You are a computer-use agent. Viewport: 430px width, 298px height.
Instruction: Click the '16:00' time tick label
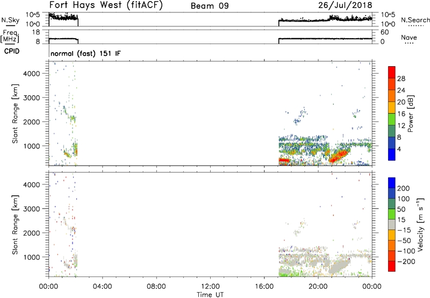click(x=264, y=287)
